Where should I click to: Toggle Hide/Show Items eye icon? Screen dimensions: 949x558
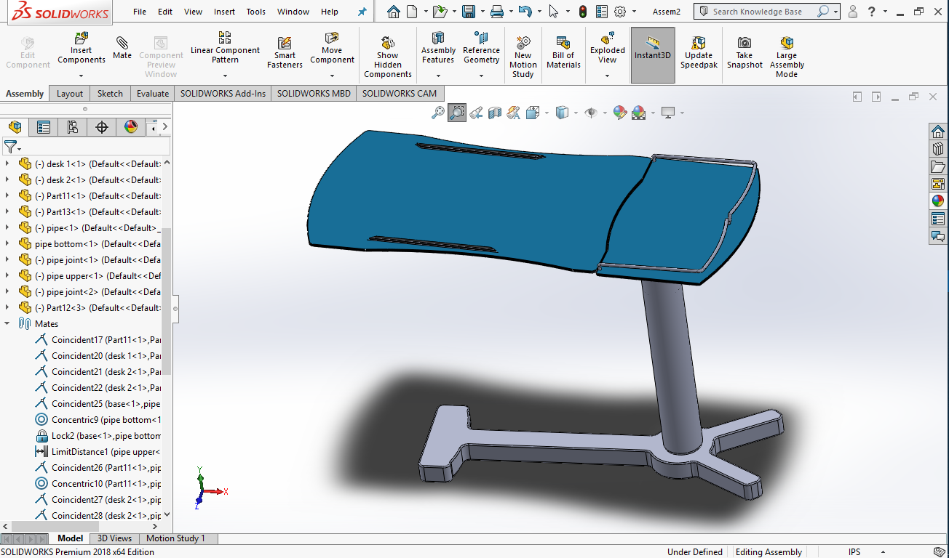coord(591,113)
